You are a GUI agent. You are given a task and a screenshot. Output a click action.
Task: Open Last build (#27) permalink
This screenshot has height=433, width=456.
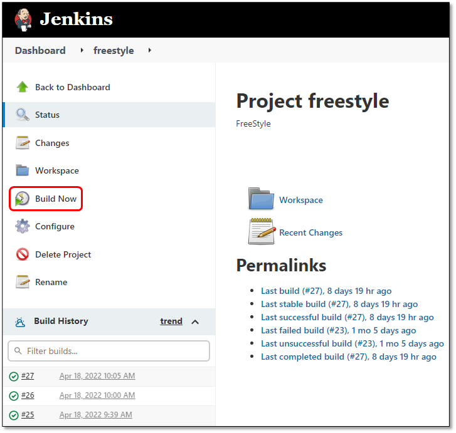[326, 291]
